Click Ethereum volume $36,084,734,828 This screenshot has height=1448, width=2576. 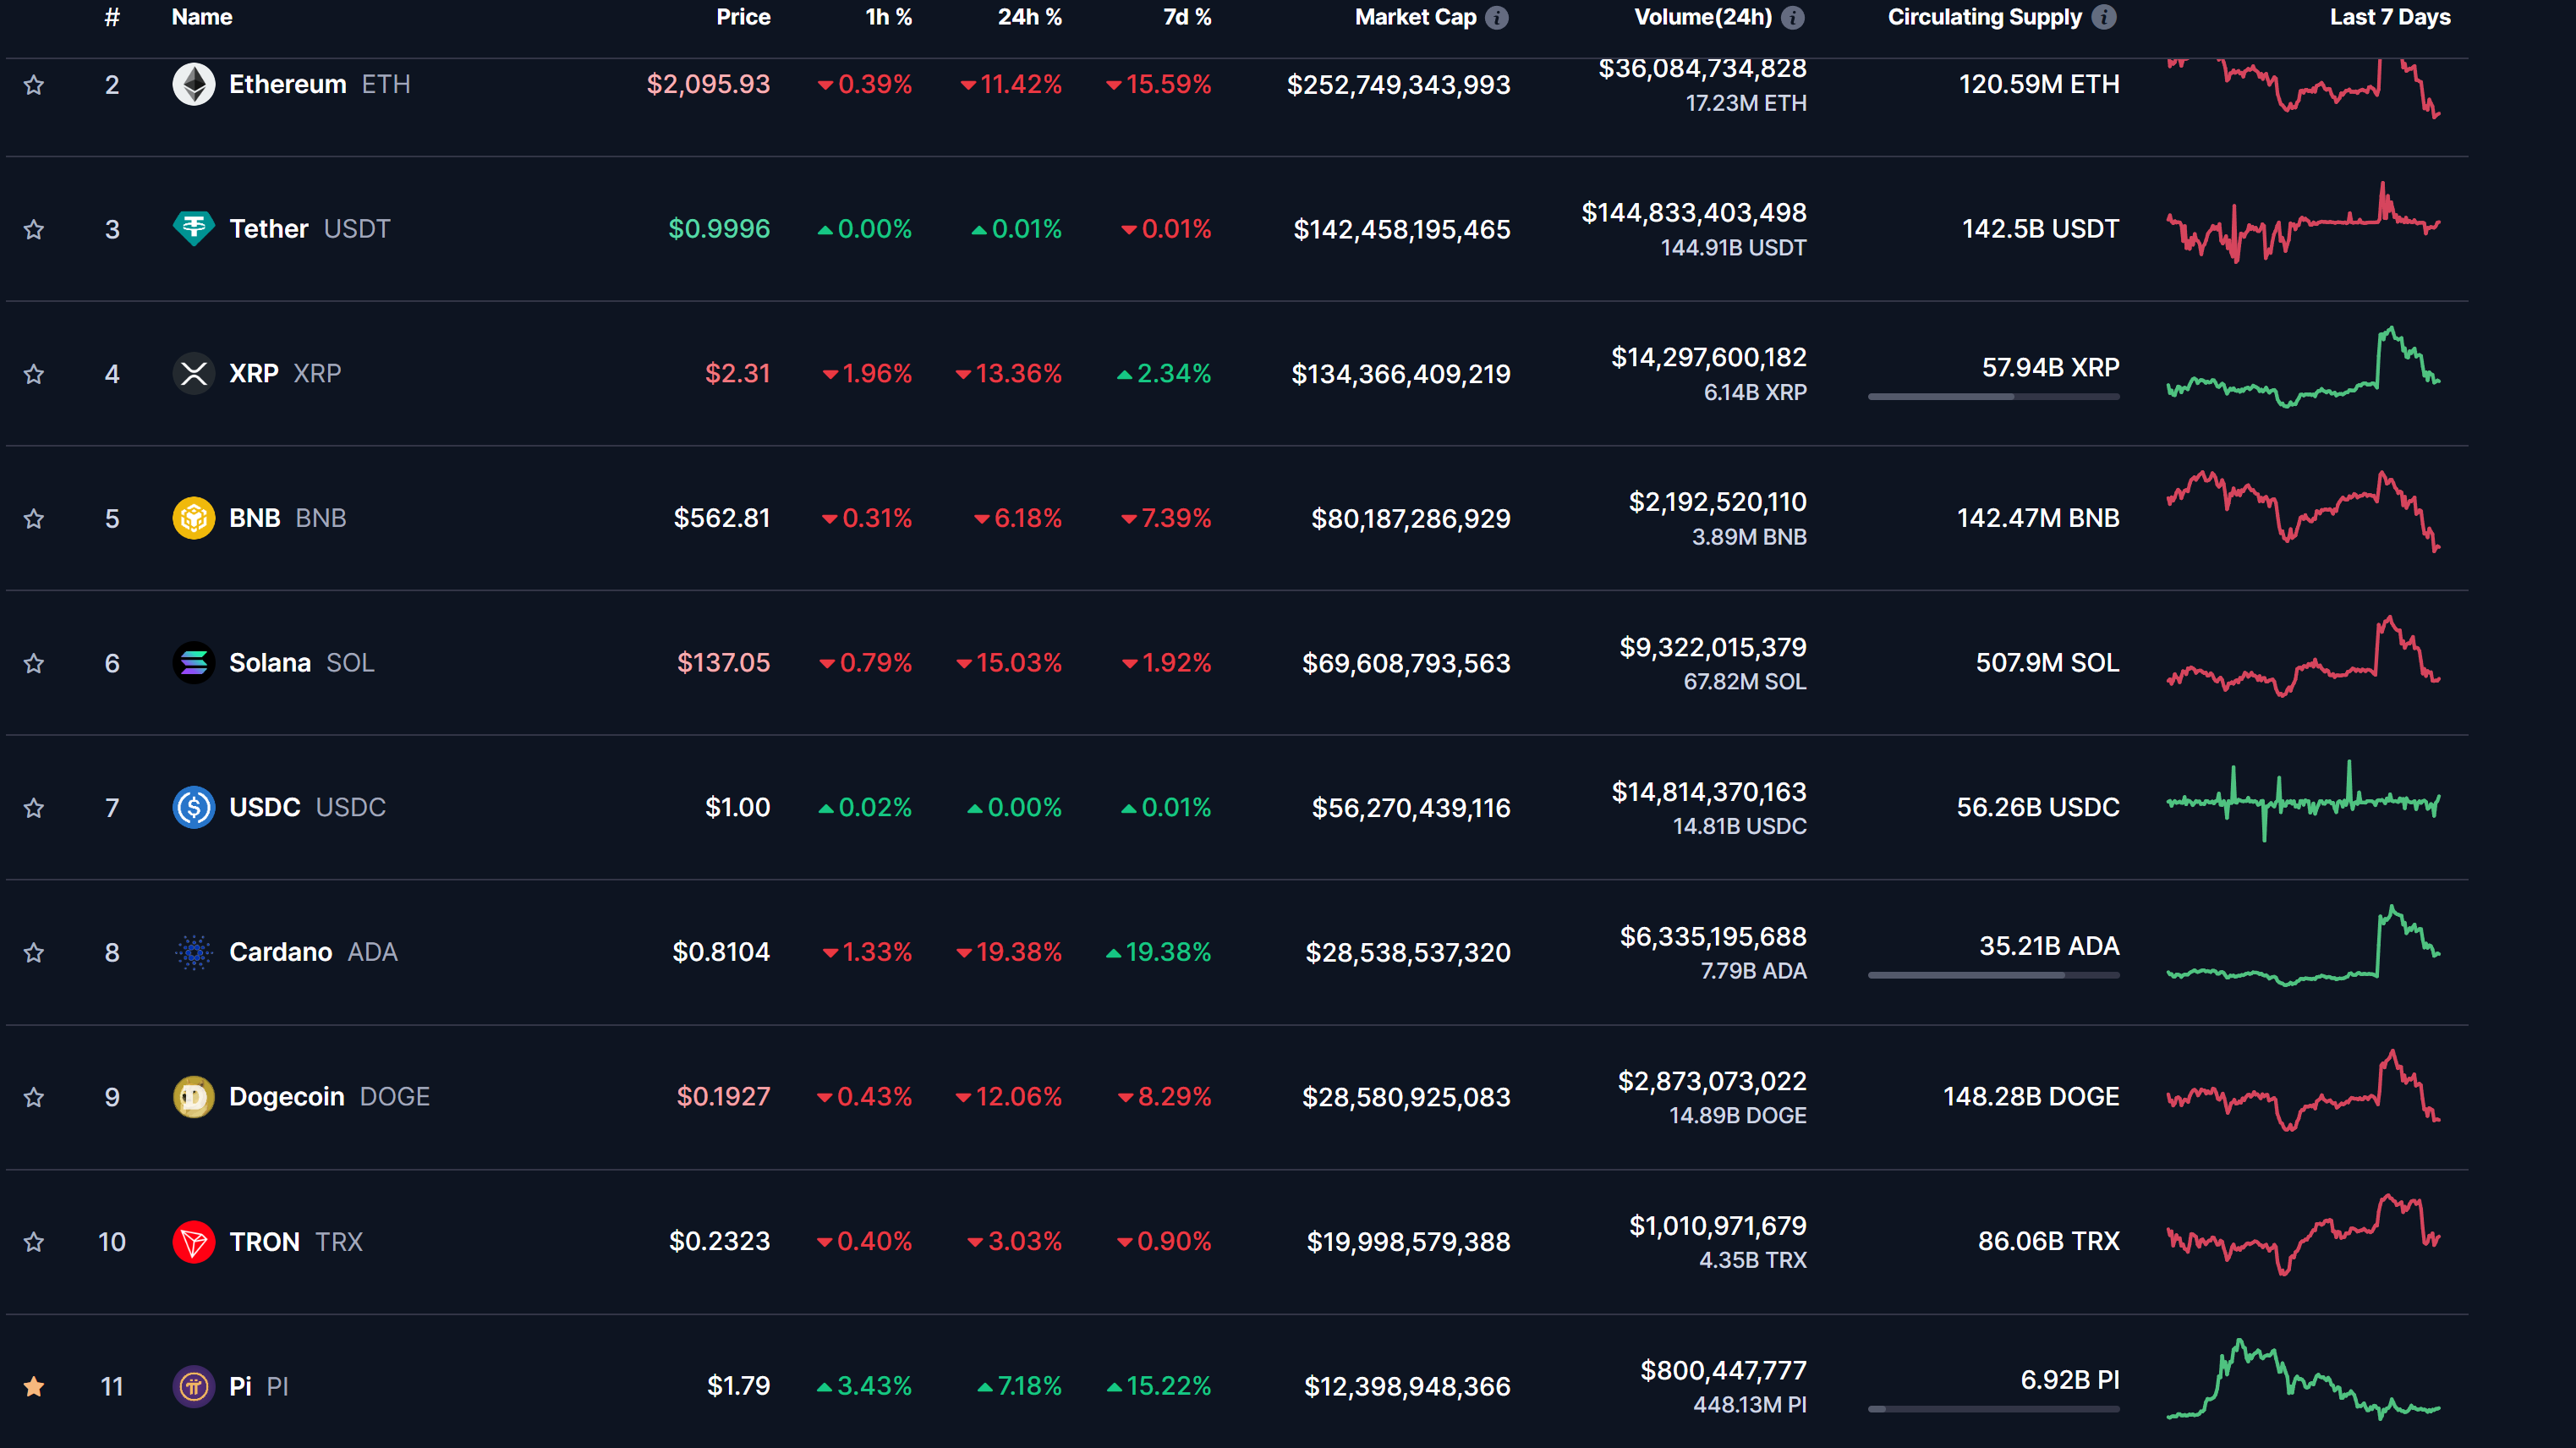click(x=1702, y=68)
